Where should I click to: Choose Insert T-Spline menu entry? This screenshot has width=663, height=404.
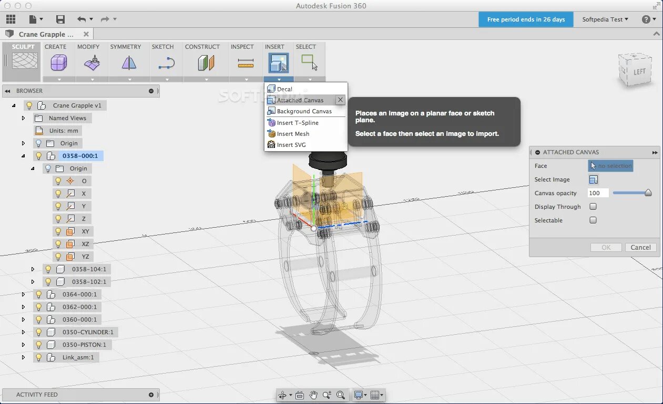(x=305, y=123)
